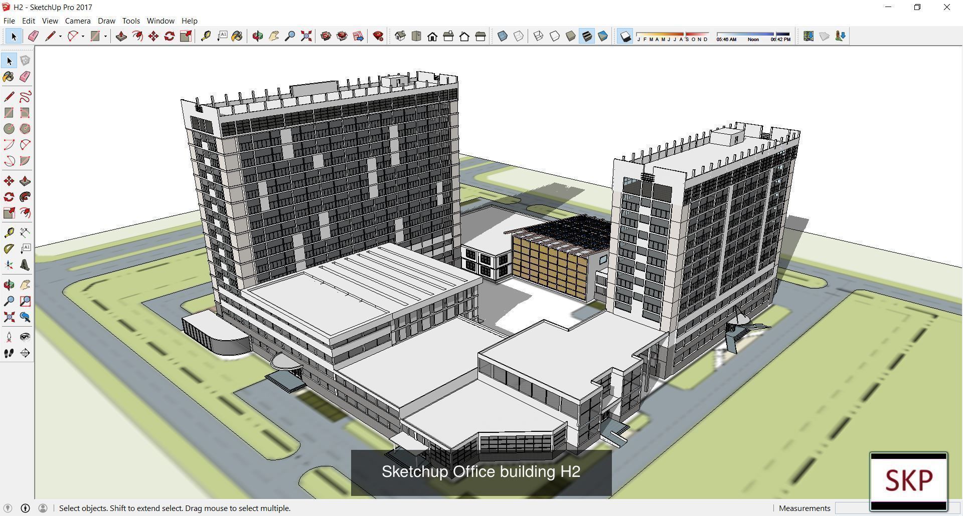
Task: Choose the Text label tool in top toolbar
Action: [222, 36]
